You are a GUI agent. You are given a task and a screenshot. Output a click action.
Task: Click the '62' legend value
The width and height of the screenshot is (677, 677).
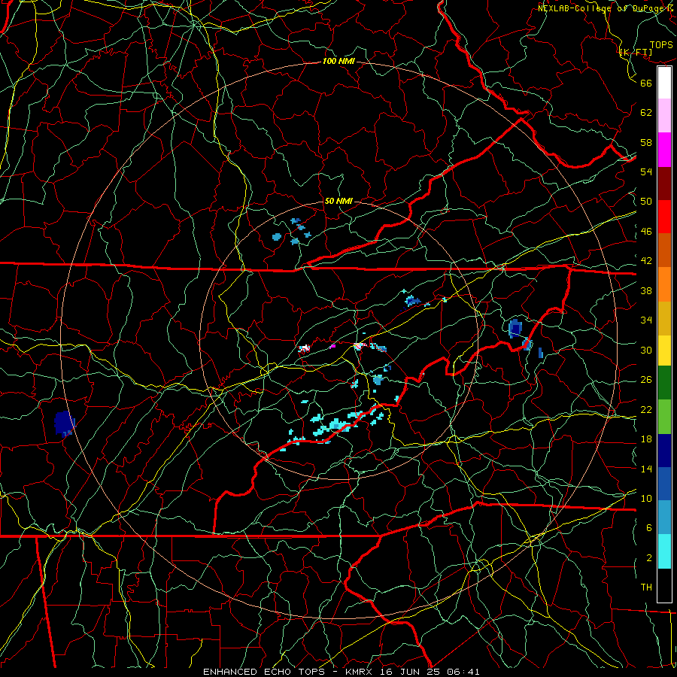tap(646, 113)
